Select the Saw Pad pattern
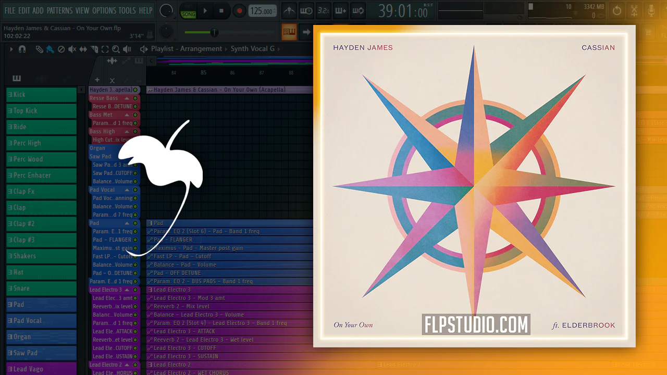The image size is (667, 375). pos(41,353)
